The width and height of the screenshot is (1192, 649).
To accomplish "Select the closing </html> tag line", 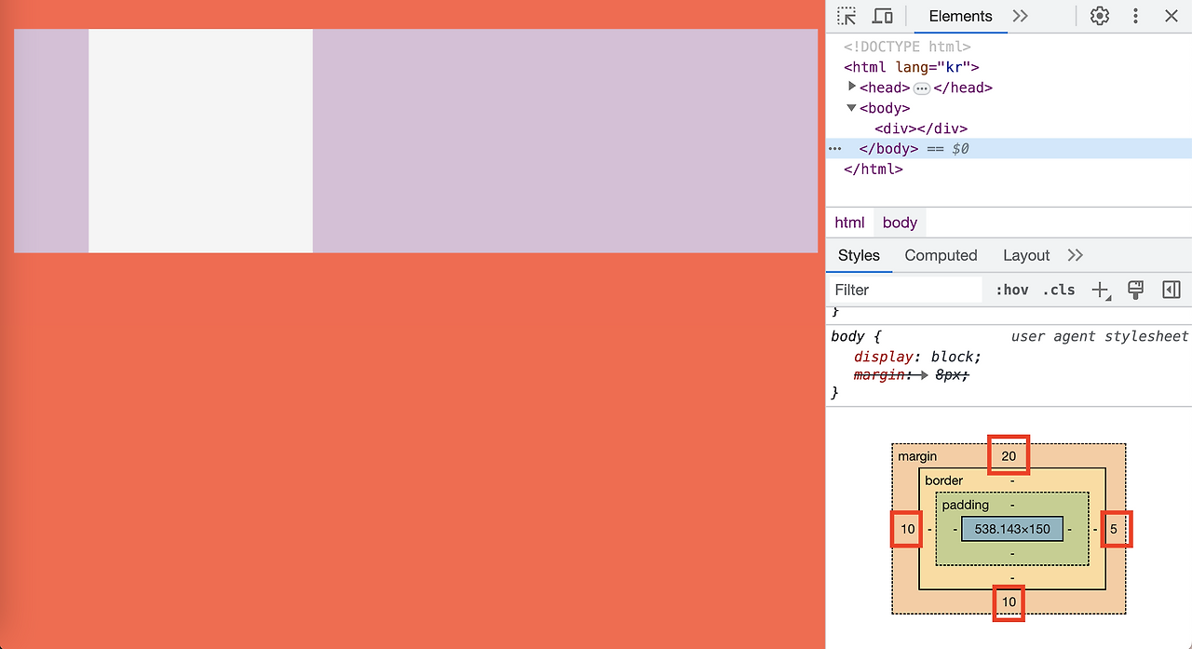I will (874, 169).
